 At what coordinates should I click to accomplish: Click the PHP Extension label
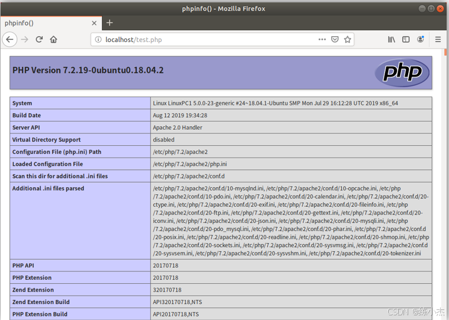[32, 277]
